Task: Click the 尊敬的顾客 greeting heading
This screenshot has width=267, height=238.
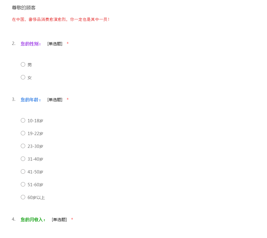Action: [x=24, y=8]
